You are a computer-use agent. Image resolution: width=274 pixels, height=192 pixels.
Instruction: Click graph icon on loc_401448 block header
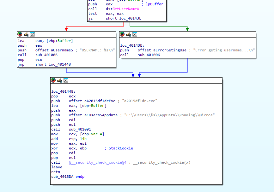tap(66, 80)
